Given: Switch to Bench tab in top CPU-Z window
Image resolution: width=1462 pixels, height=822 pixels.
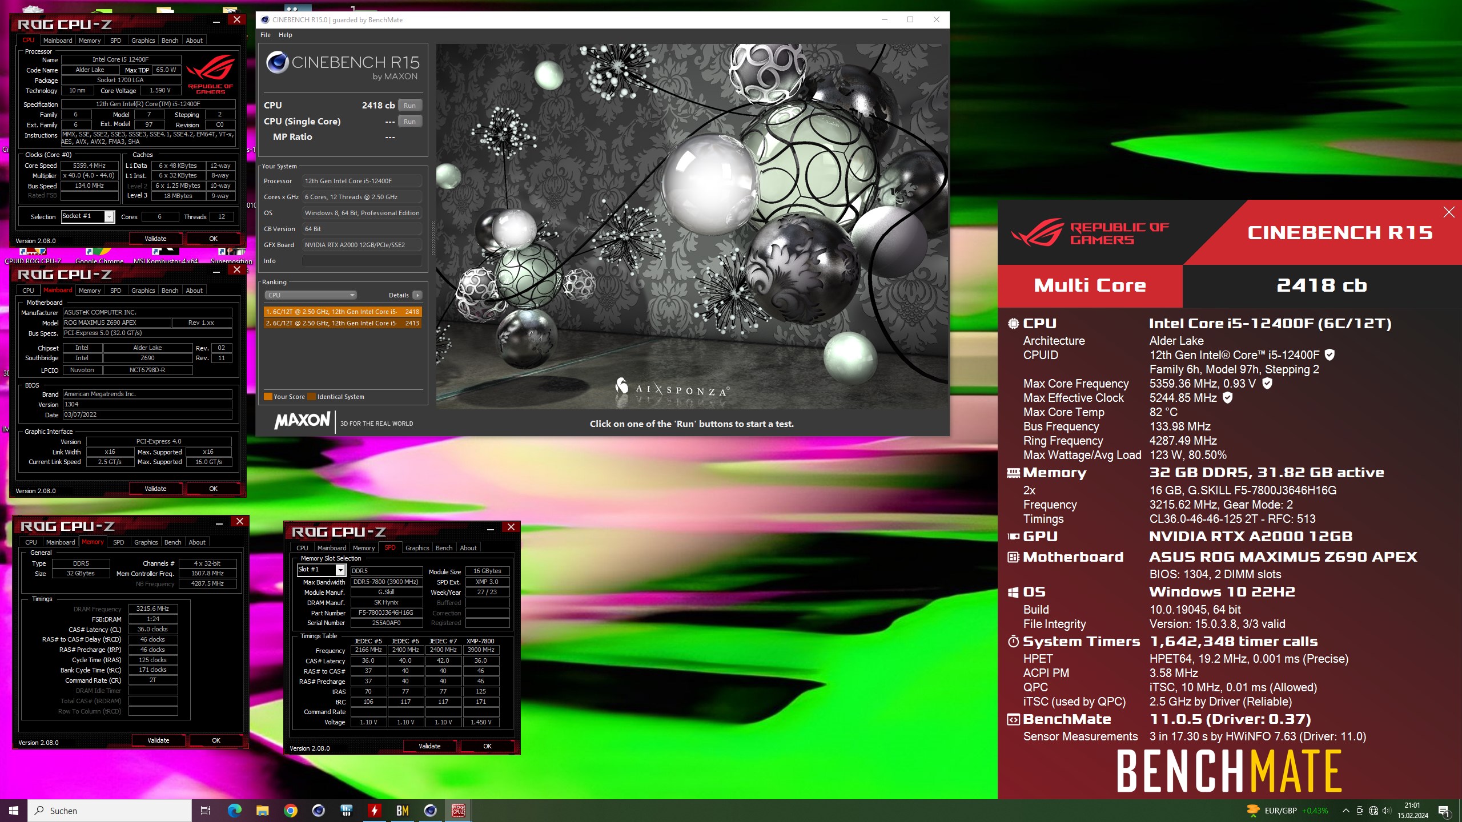Looking at the screenshot, I should [x=170, y=41].
